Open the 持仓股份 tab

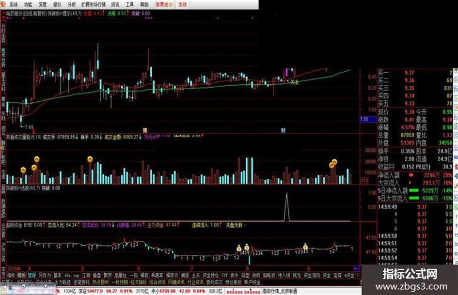coord(233,282)
